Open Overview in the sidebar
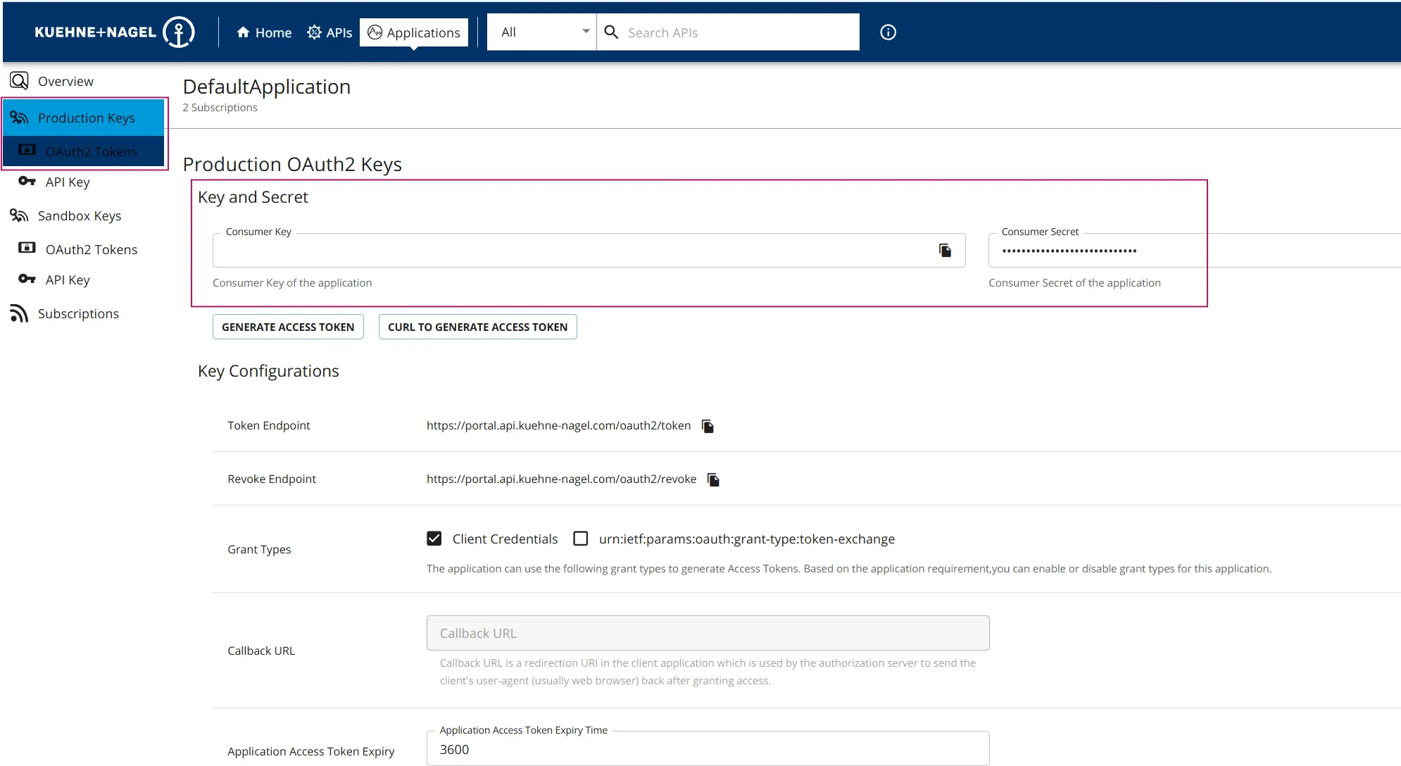This screenshot has height=766, width=1401. click(65, 82)
